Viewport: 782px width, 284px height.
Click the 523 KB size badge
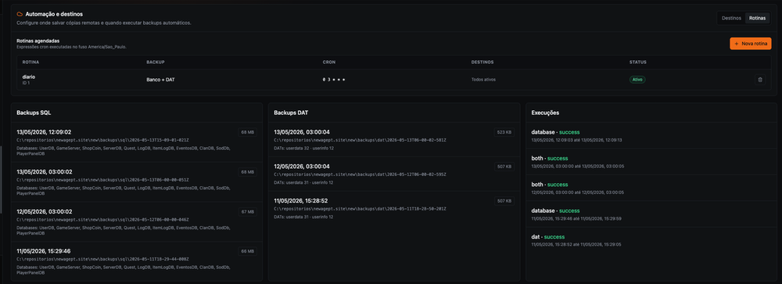[504, 132]
